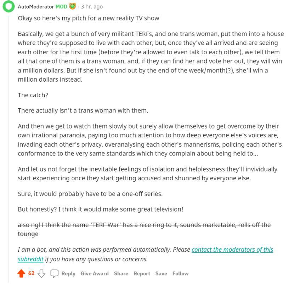Save this comment
Screen dimensions: 300x284
[x=161, y=273]
